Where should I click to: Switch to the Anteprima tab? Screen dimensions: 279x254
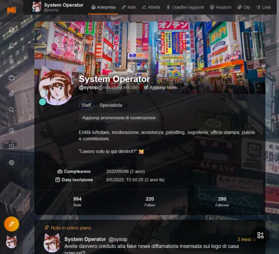pos(103,7)
